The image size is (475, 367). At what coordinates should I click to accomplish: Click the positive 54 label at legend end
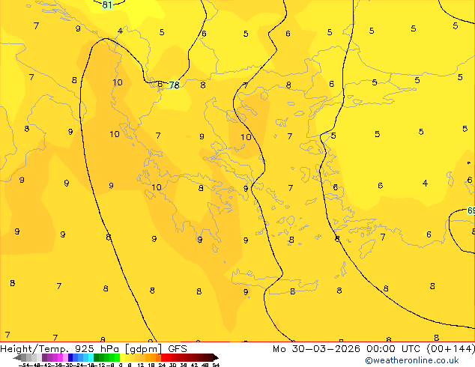tap(216, 365)
